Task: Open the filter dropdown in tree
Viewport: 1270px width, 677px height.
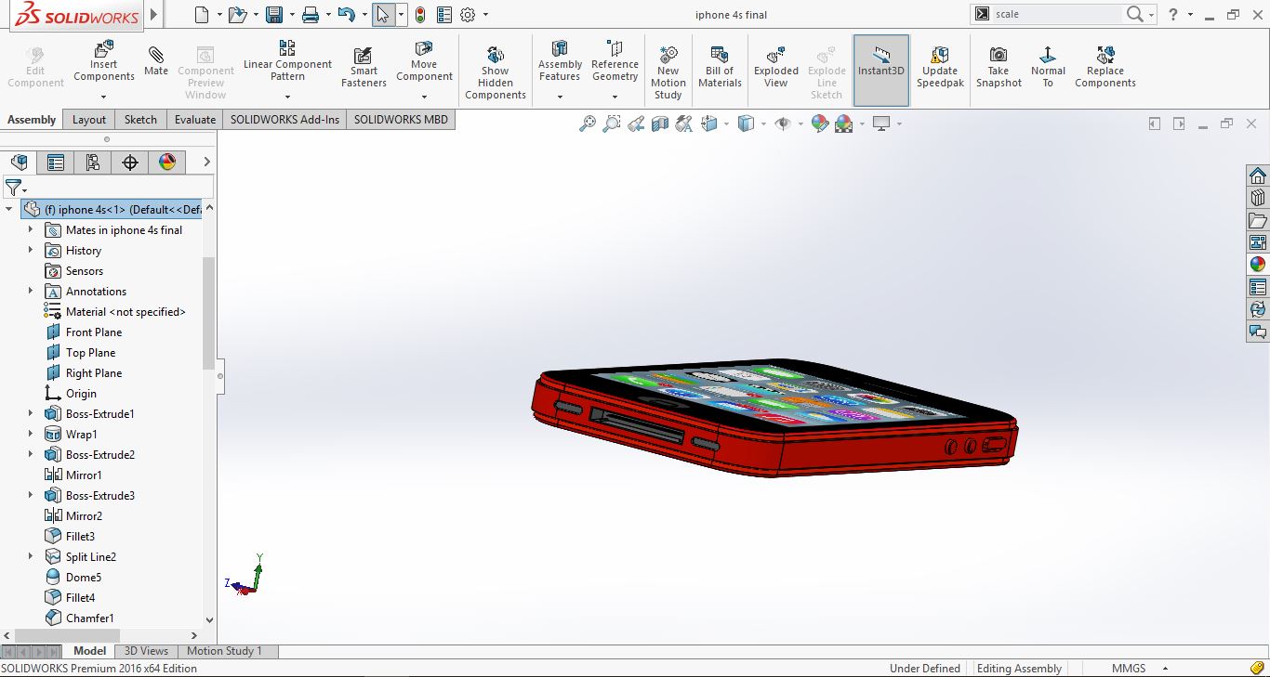Action: tap(25, 189)
